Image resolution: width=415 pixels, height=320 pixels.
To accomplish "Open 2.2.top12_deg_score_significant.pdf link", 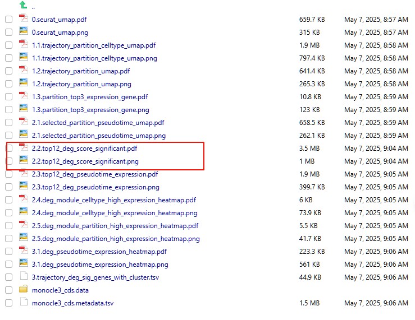I will point(85,149).
